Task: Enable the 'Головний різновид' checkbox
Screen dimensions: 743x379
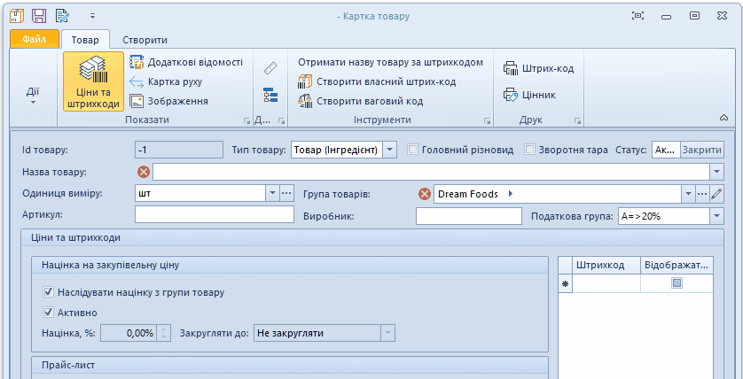Action: 413,150
